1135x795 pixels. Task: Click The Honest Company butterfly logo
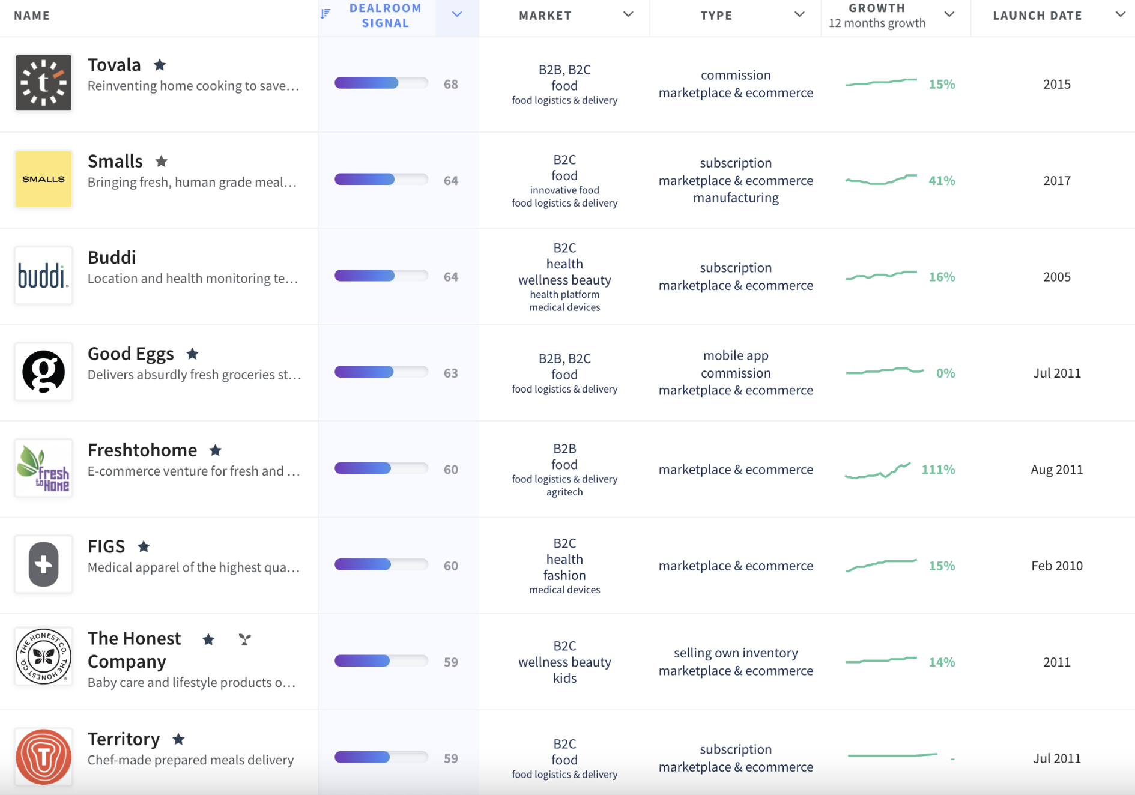click(43, 656)
